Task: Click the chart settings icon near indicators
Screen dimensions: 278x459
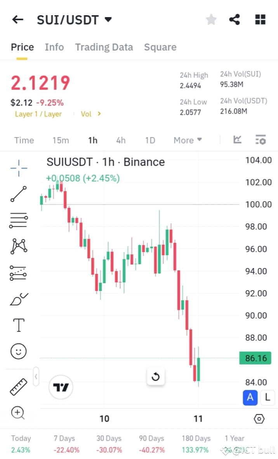Action: [x=261, y=140]
